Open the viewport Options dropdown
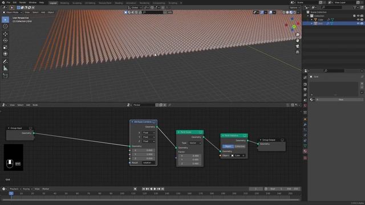The width and height of the screenshot is (365, 205). coord(295,7)
